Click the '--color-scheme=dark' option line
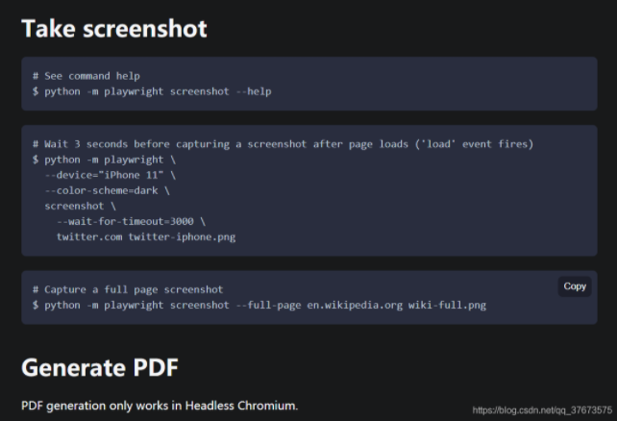The image size is (617, 421). coord(107,191)
